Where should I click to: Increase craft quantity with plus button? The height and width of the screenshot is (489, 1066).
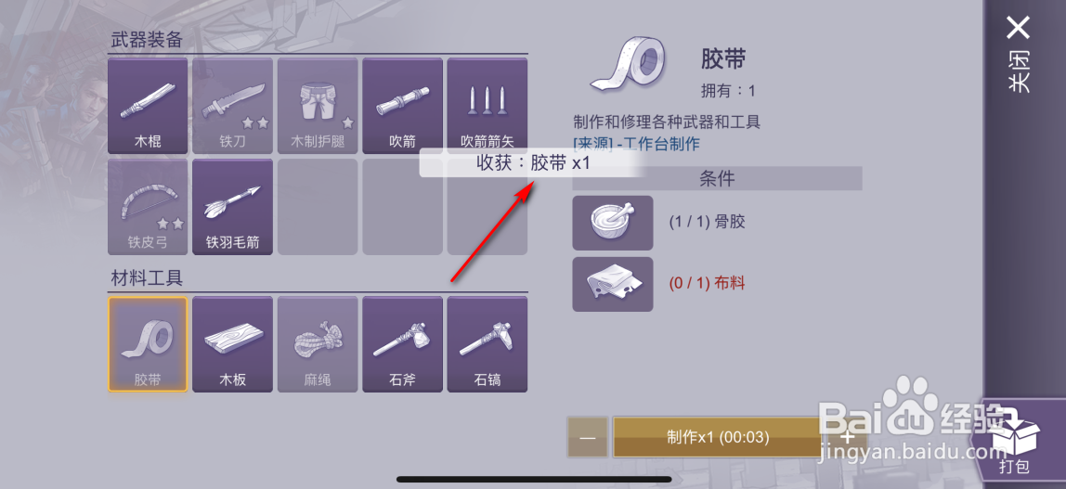click(847, 437)
